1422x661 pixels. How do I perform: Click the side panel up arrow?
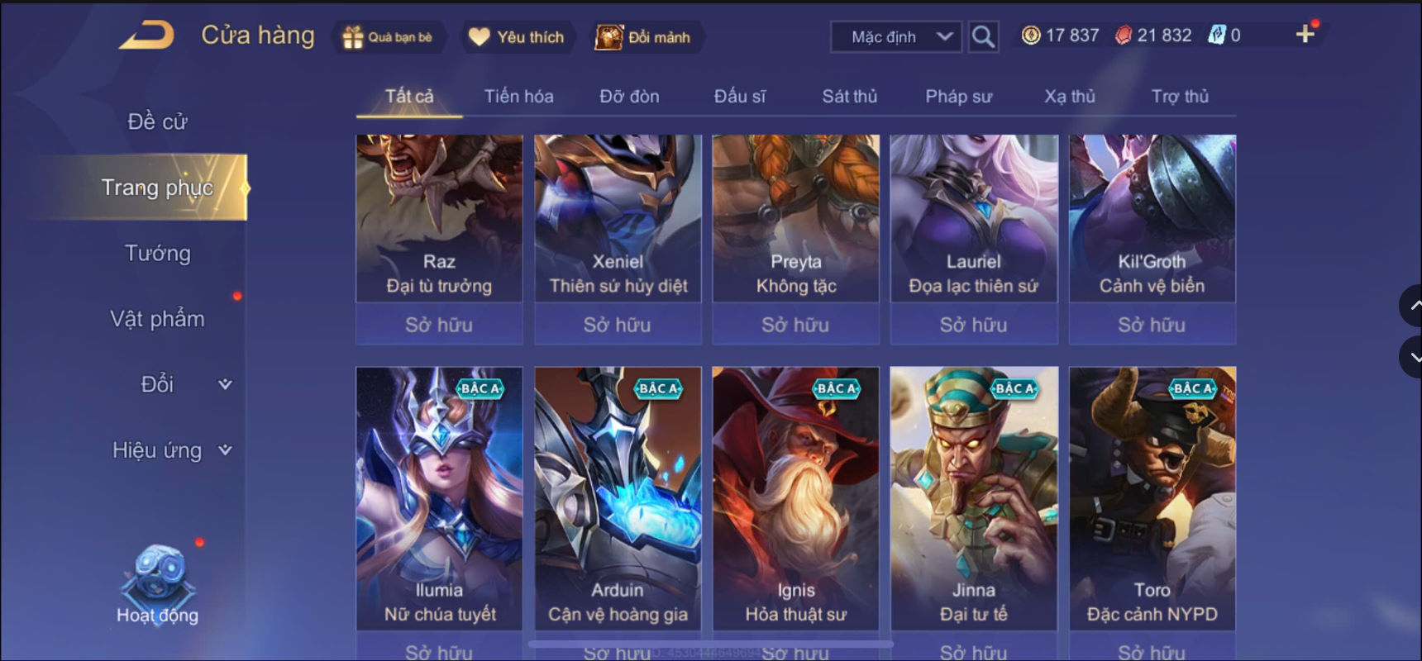click(1412, 306)
